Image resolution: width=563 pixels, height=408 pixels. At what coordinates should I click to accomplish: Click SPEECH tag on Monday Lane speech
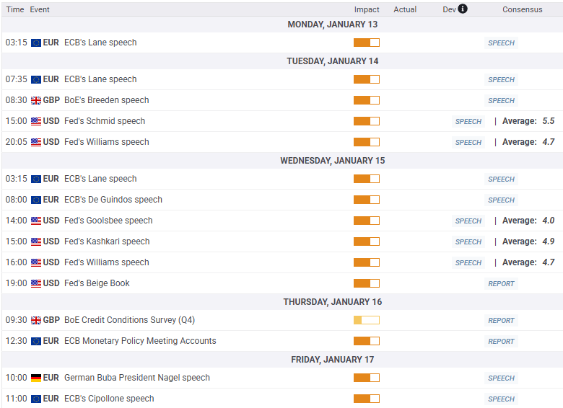click(501, 43)
